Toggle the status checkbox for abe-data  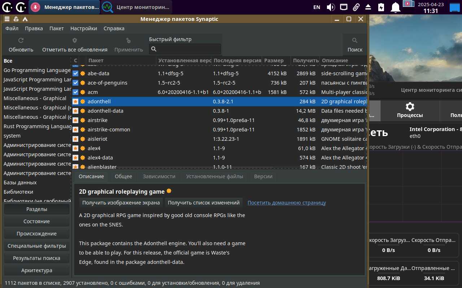coord(75,73)
